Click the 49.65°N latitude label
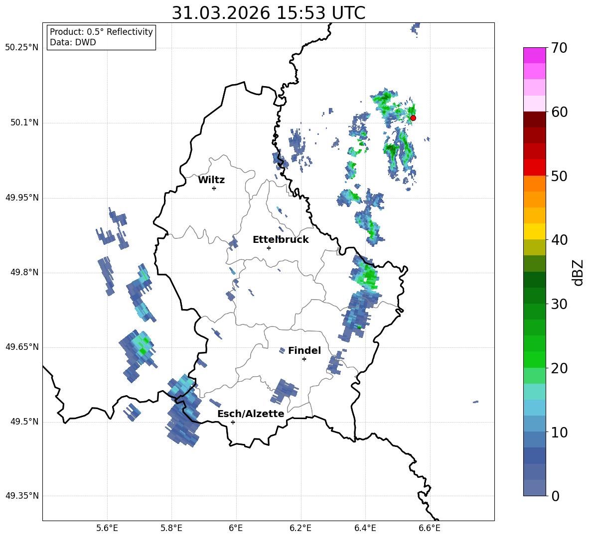Image resolution: width=590 pixels, height=538 pixels. point(22,347)
